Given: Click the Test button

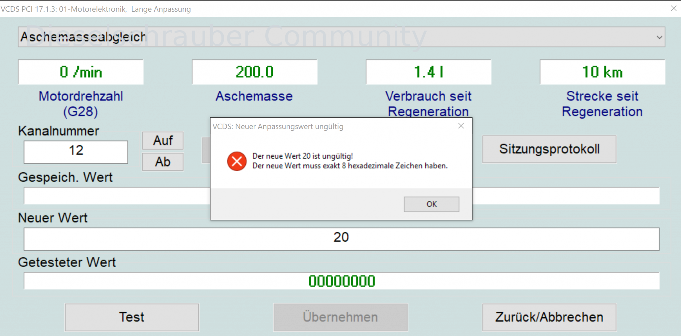Looking at the screenshot, I should pyautogui.click(x=132, y=317).
